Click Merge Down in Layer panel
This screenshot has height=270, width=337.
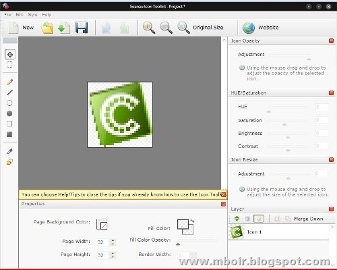pyautogui.click(x=309, y=219)
